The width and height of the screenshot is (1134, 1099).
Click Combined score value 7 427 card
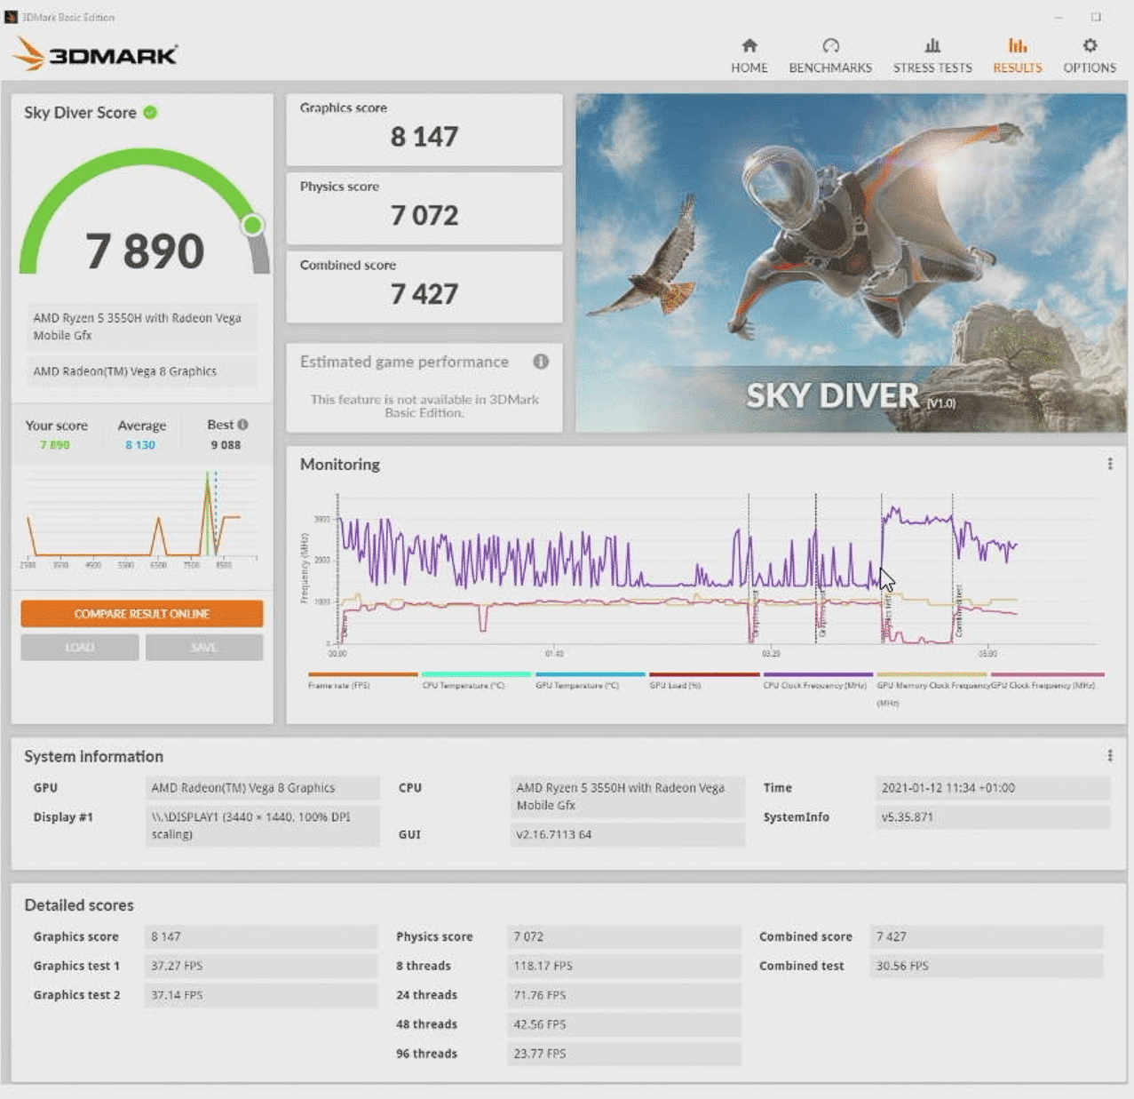pos(424,287)
